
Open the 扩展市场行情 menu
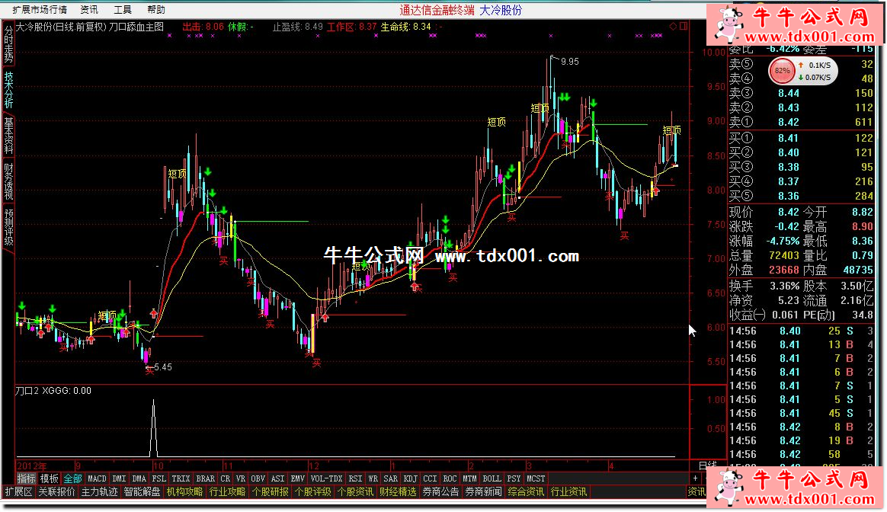click(40, 10)
